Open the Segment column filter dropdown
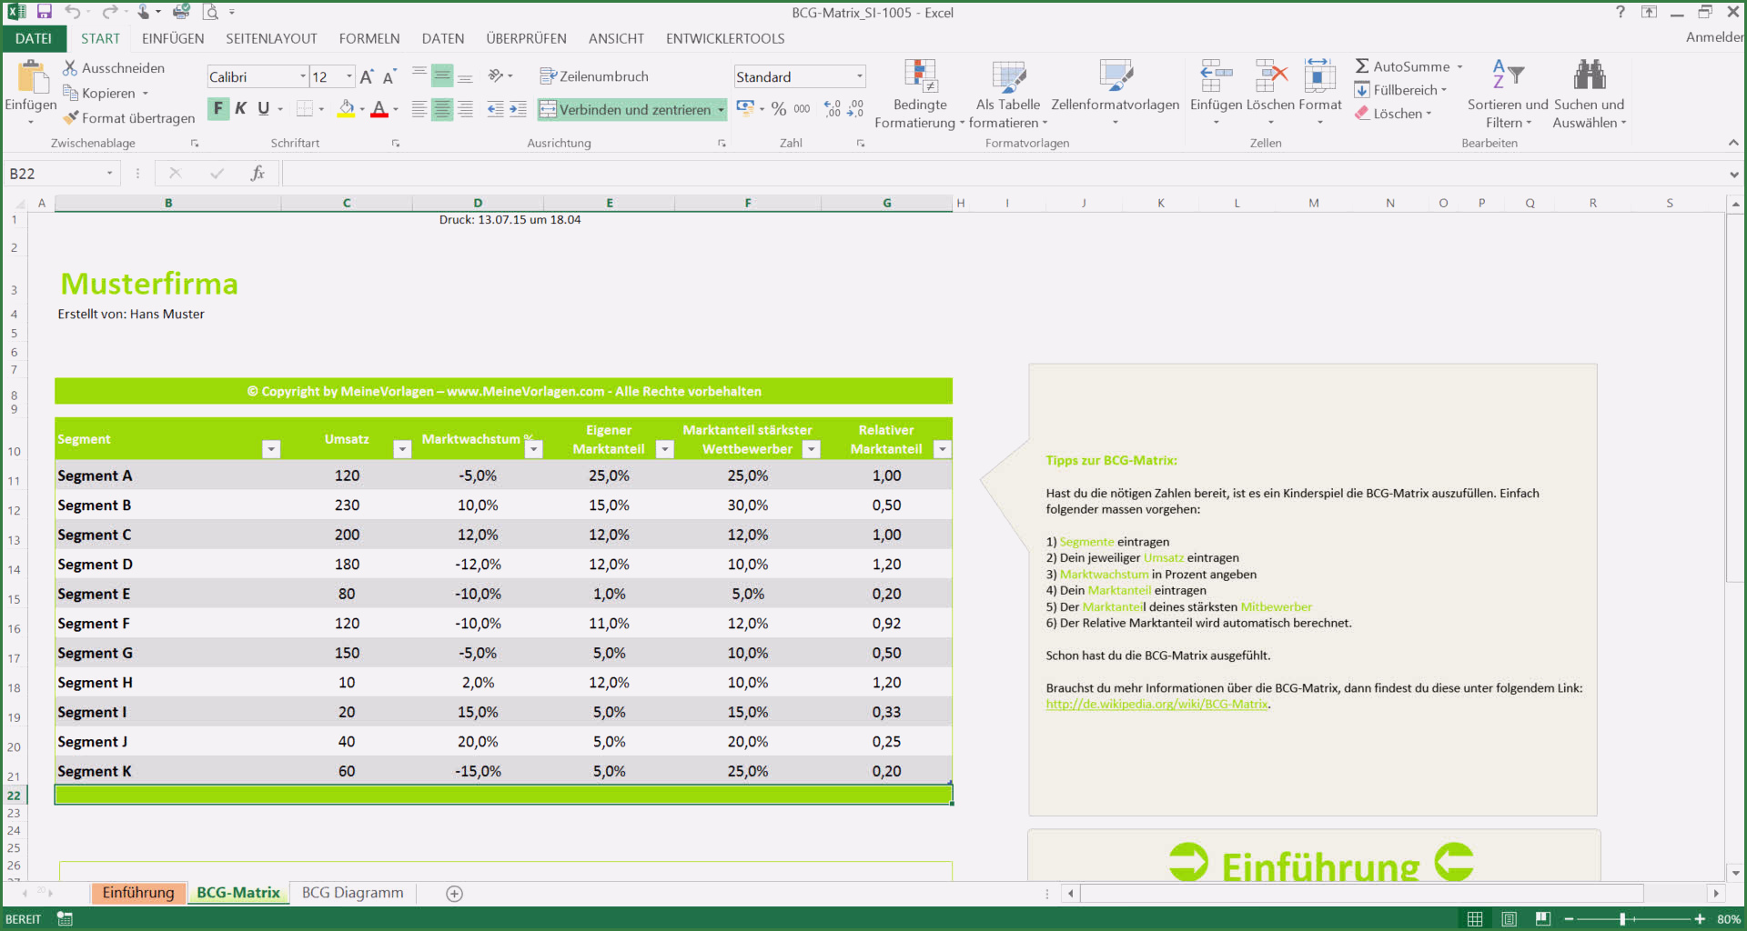The image size is (1747, 931). point(271,449)
